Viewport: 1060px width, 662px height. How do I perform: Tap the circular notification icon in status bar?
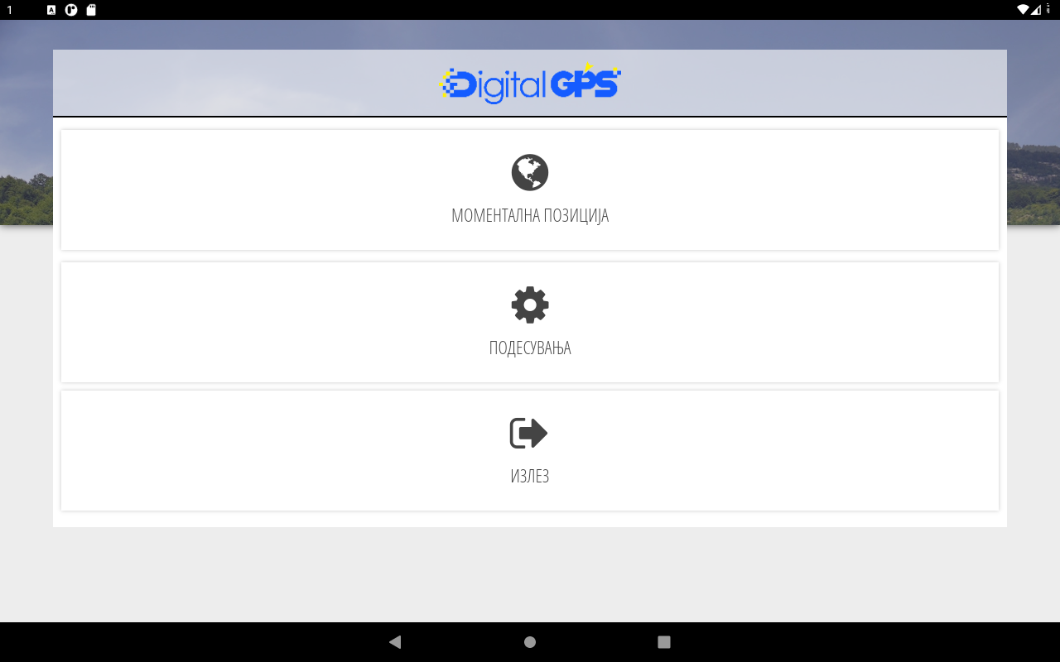(71, 10)
